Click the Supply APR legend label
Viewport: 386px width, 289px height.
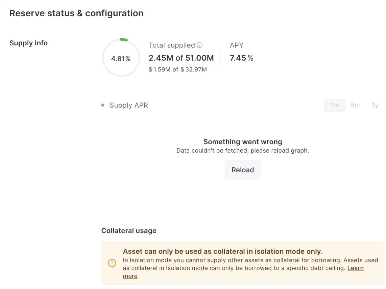click(129, 105)
